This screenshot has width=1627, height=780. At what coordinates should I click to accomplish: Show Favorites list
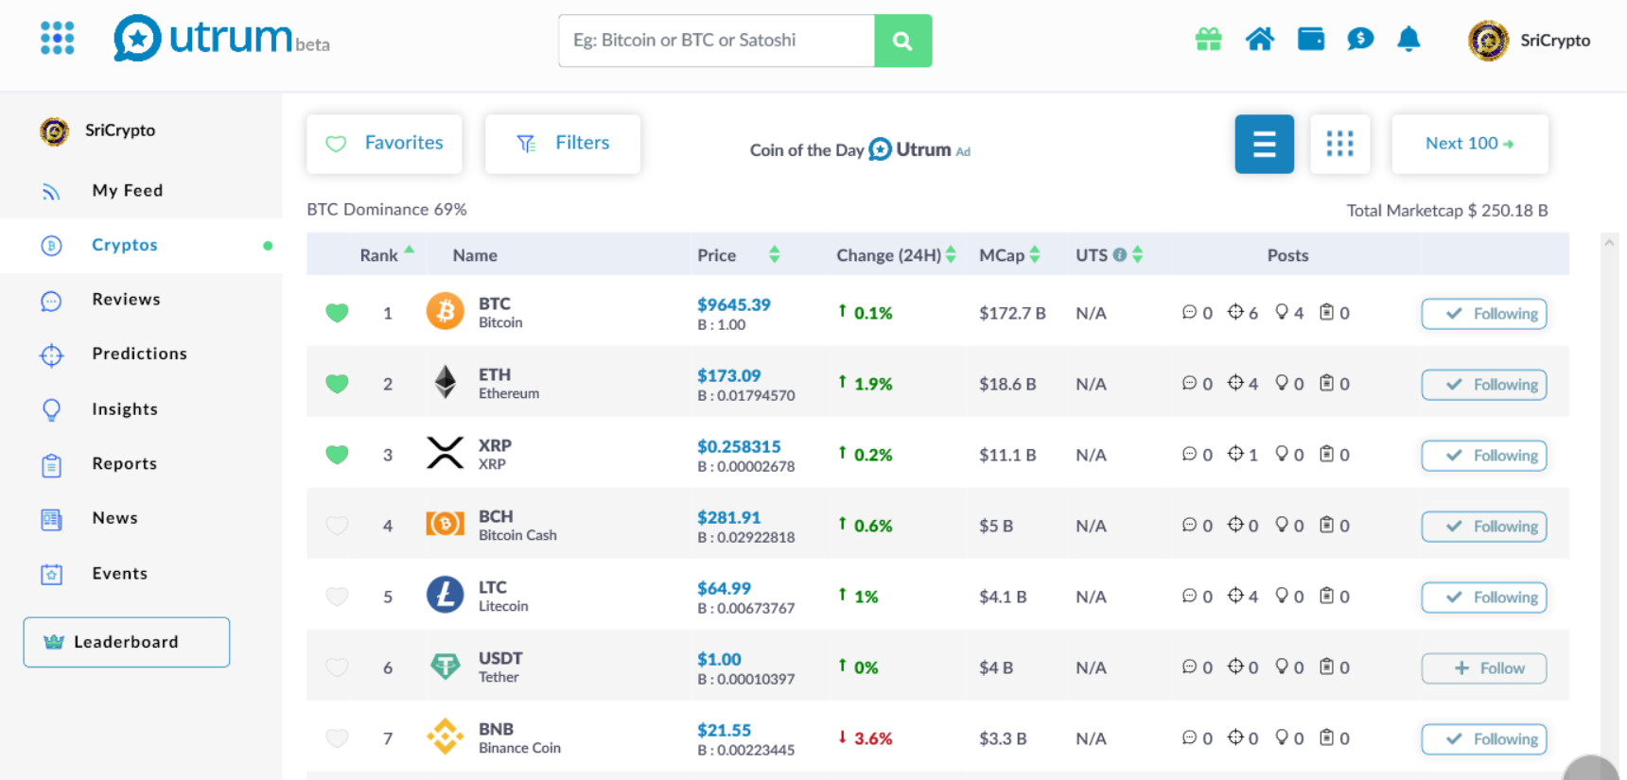point(384,144)
